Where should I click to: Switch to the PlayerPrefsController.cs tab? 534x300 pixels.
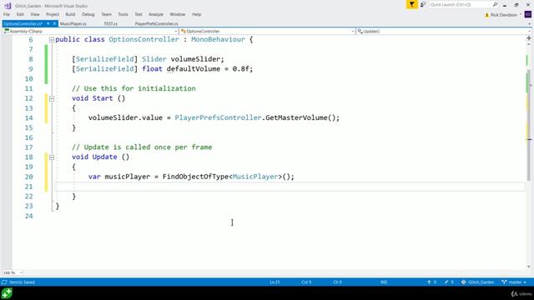coord(156,24)
